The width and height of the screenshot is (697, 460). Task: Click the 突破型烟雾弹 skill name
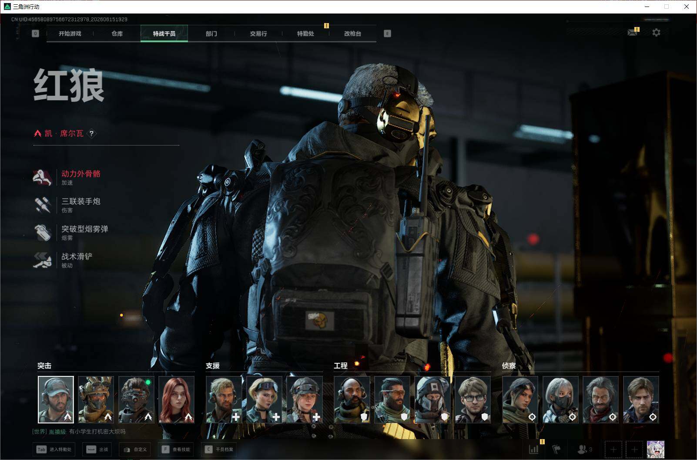[x=85, y=229]
